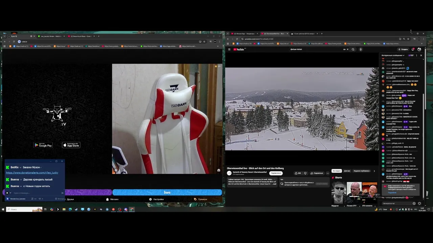This screenshot has width=433, height=243.
Task: Expand BotRix username dropdown
Action: point(20,167)
